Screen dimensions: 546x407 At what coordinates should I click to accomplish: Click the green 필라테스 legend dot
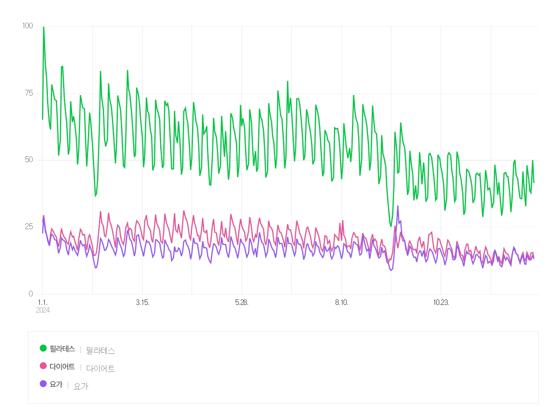pyautogui.click(x=43, y=348)
